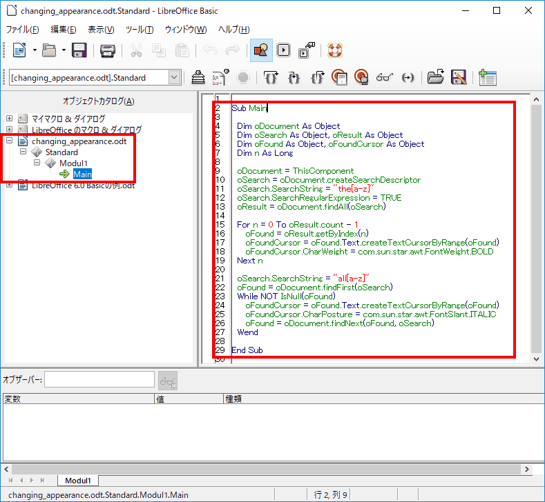Click the Find Parentheses icon
545x502 pixels.
408,77
